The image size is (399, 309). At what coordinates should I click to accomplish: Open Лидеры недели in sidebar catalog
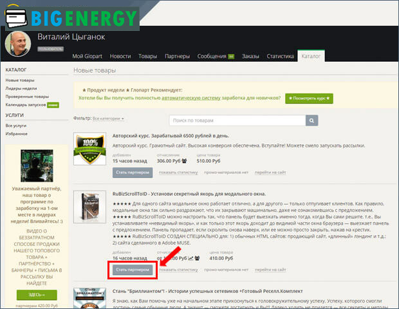pos(21,88)
